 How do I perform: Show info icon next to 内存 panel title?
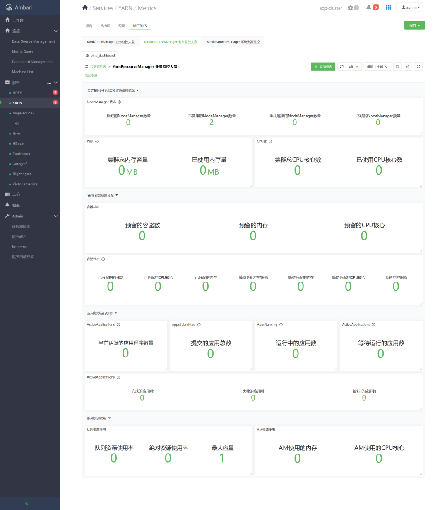pos(97,141)
